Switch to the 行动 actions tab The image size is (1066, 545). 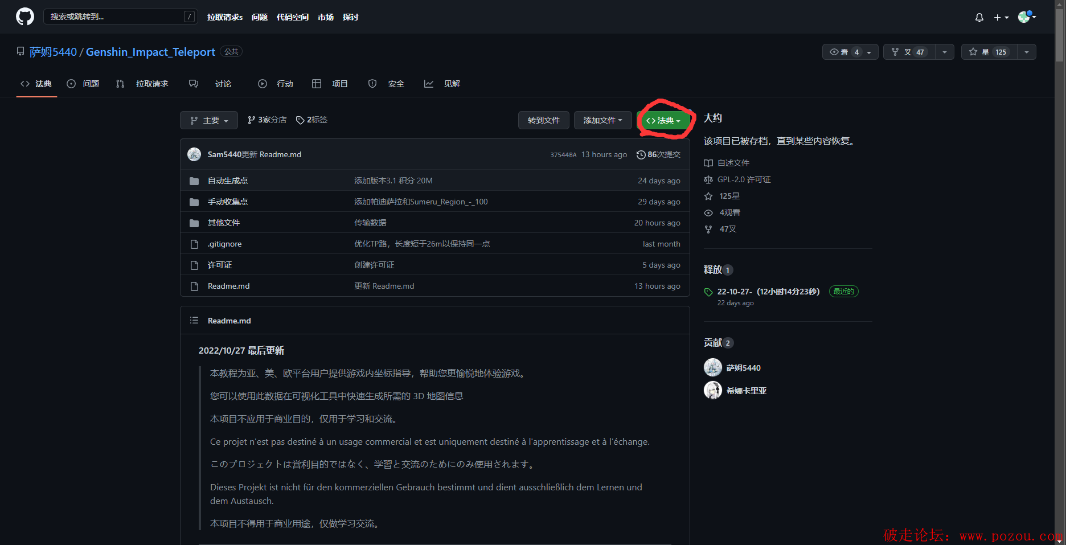coord(276,84)
